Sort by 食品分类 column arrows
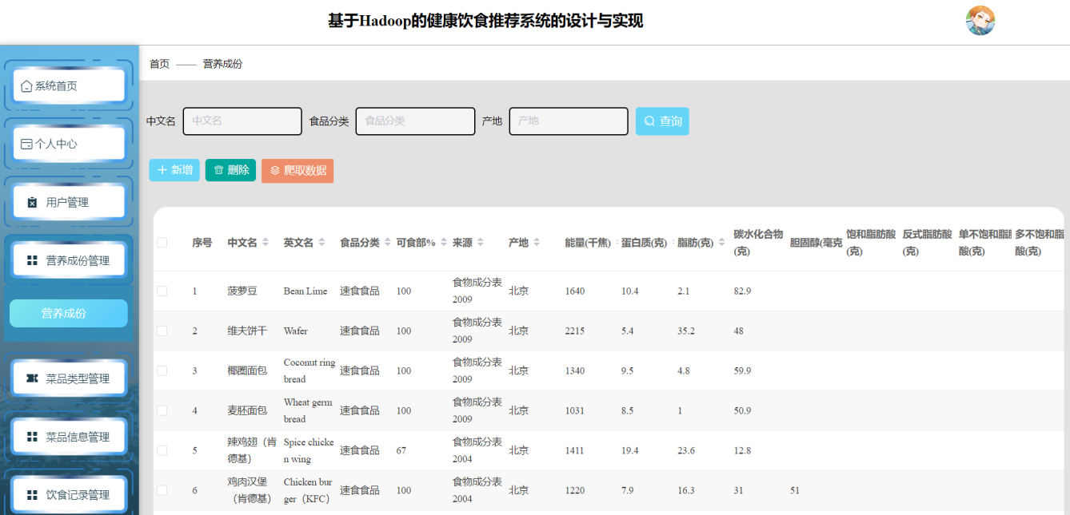 click(x=388, y=243)
